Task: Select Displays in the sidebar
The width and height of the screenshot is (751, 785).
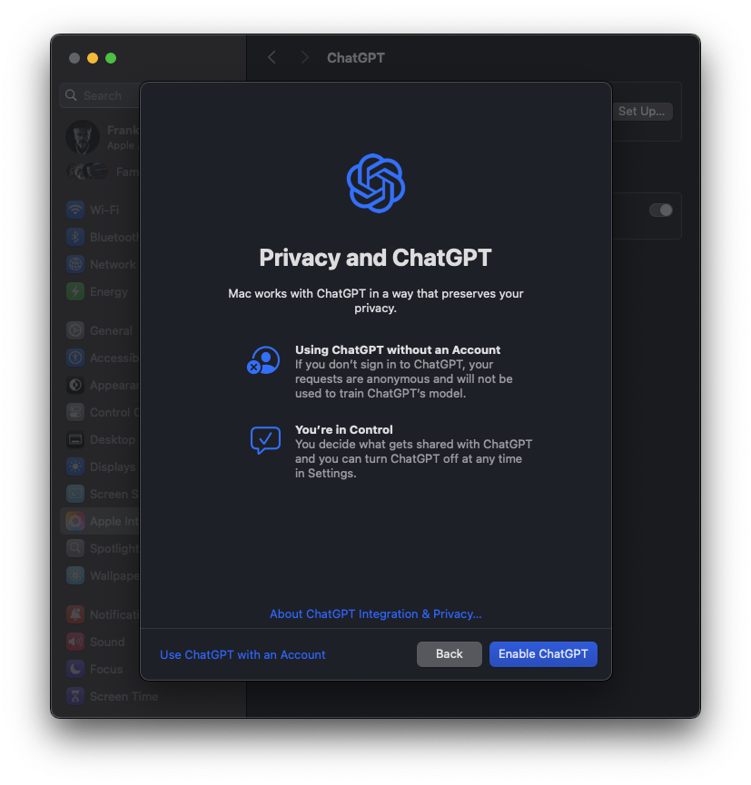Action: 103,466
